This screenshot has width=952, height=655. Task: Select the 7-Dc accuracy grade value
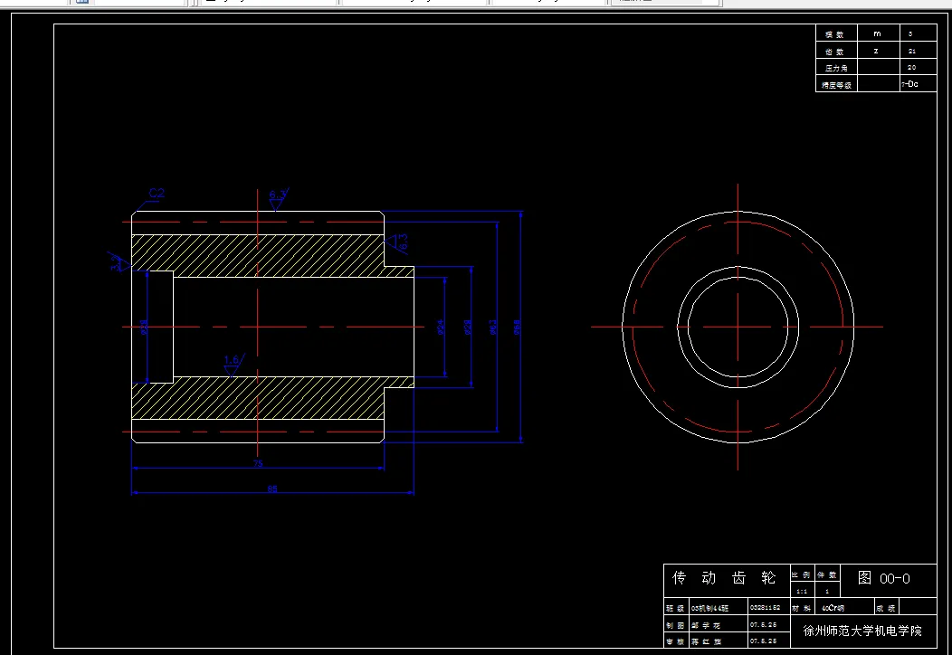[x=909, y=84]
